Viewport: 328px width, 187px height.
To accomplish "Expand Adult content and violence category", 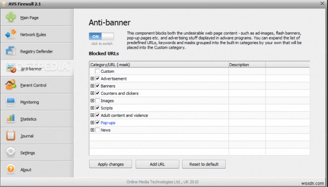I will (92, 115).
